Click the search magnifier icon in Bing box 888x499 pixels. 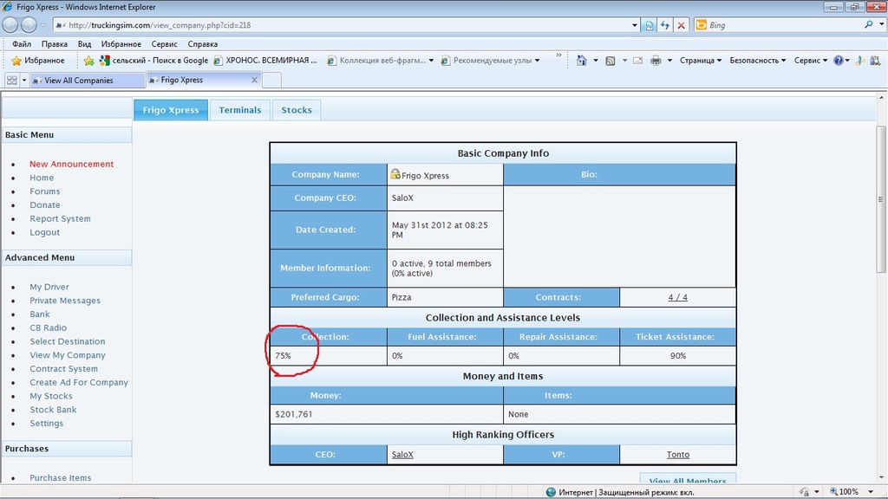869,25
